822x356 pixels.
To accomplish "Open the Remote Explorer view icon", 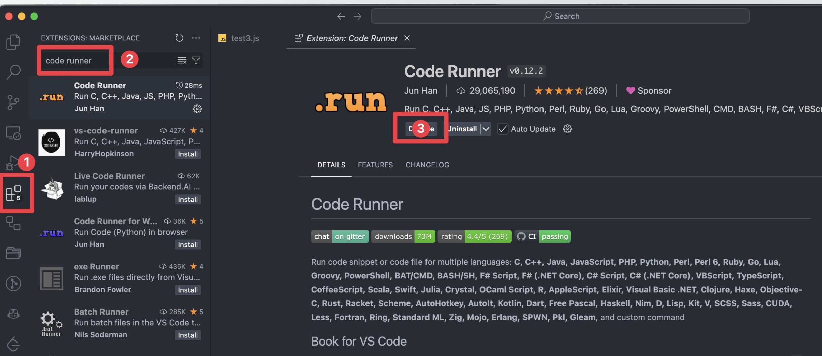I will (x=13, y=133).
